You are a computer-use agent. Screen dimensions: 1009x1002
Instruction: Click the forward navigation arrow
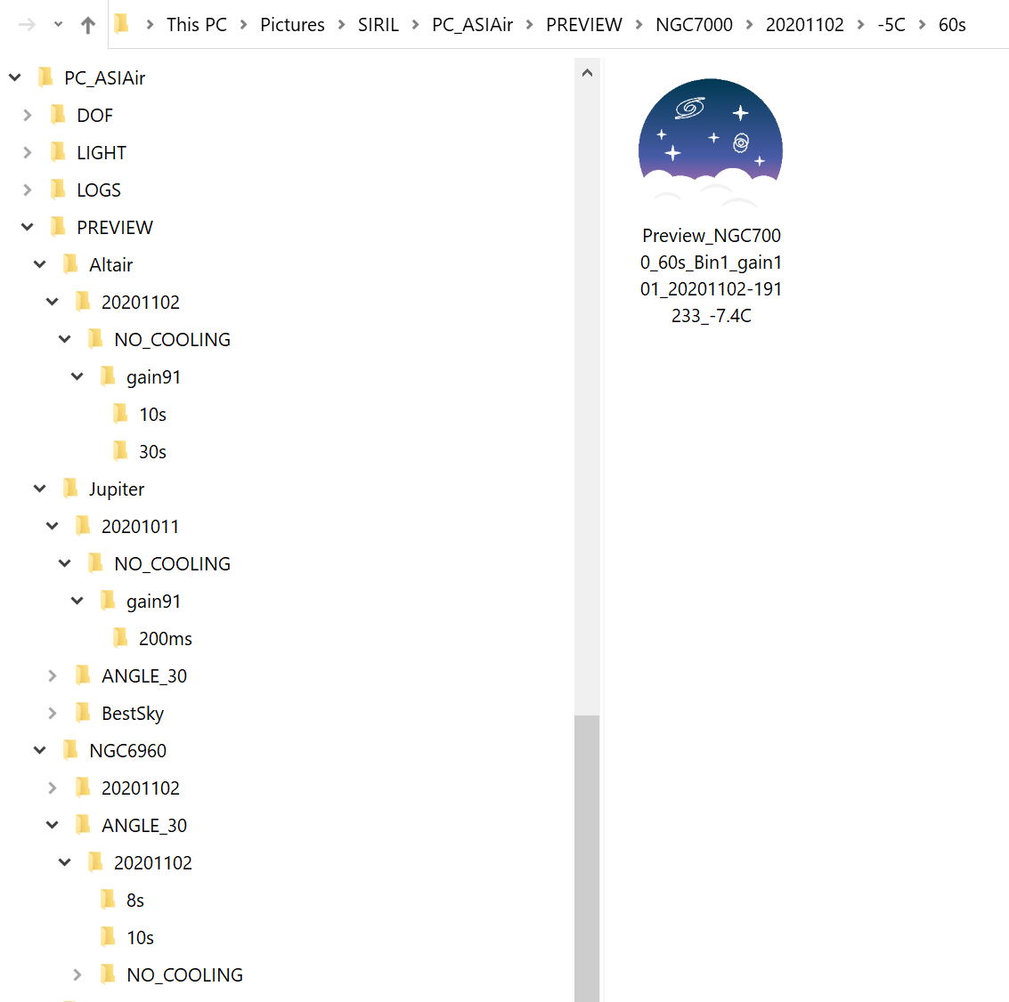click(x=27, y=25)
